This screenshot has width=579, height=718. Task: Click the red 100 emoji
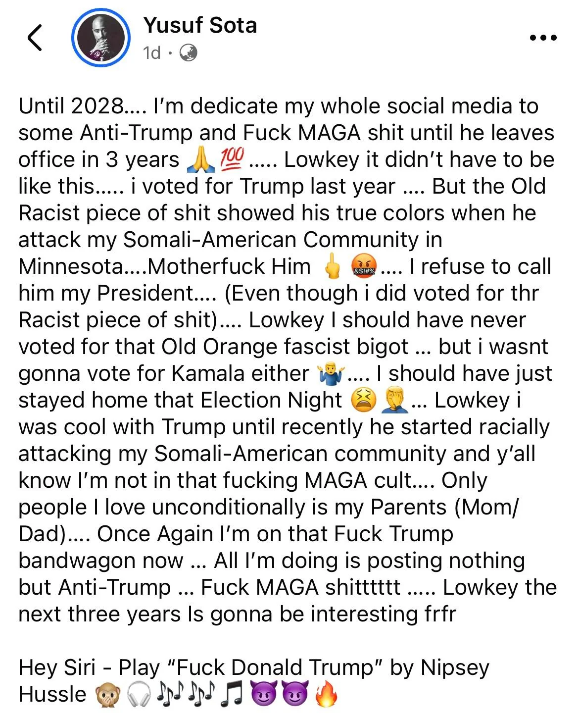(232, 159)
